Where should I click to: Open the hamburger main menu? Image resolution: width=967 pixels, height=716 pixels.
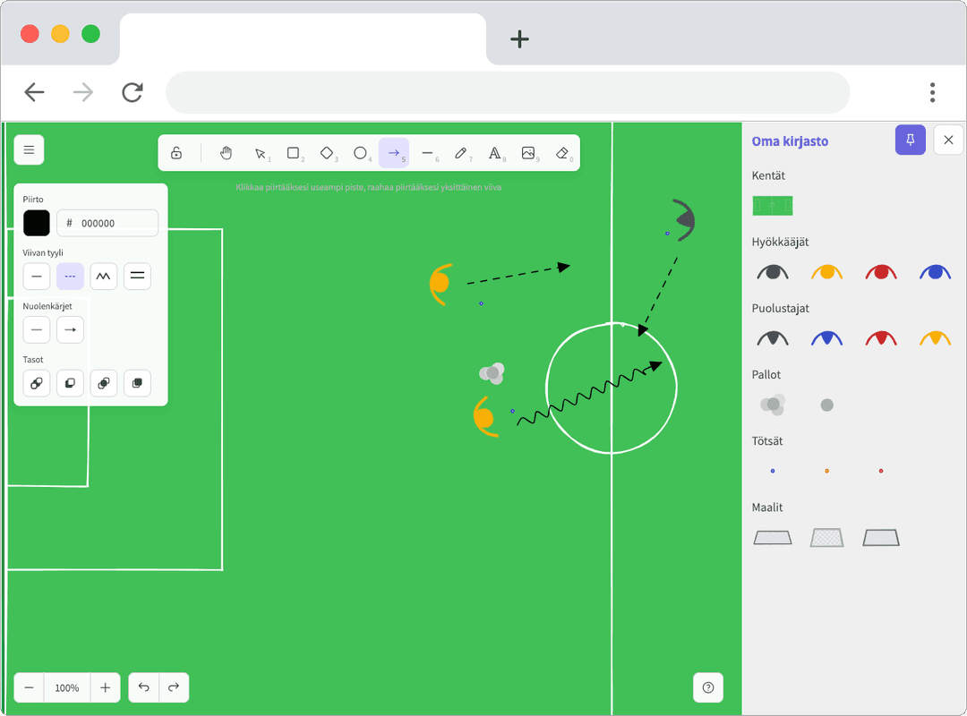point(29,150)
